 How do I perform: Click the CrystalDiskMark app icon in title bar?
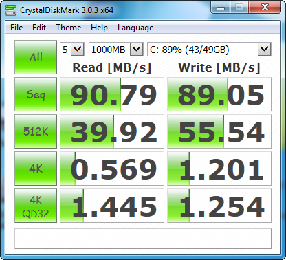(x=11, y=10)
